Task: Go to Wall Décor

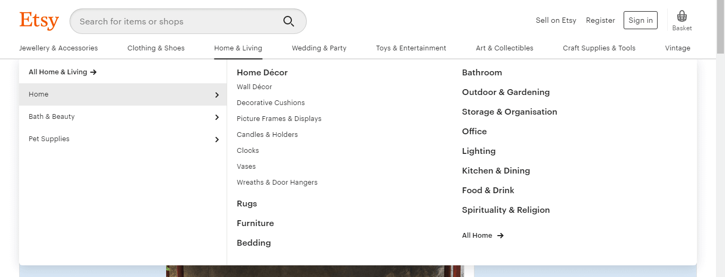Action: 254,87
